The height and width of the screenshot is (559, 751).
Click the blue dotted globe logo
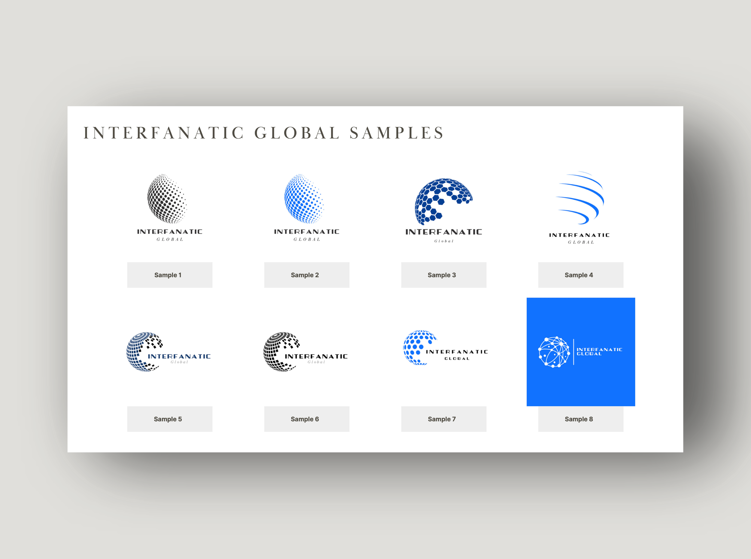tap(304, 199)
